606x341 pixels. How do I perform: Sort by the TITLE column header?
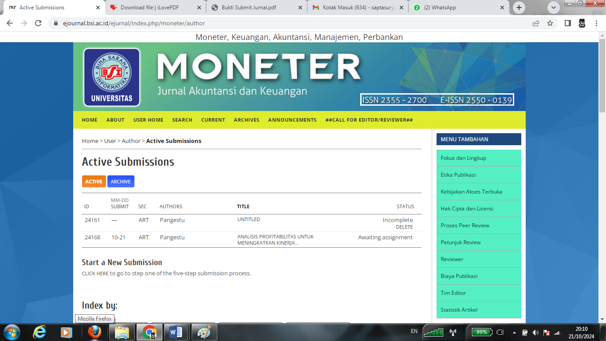(x=243, y=206)
